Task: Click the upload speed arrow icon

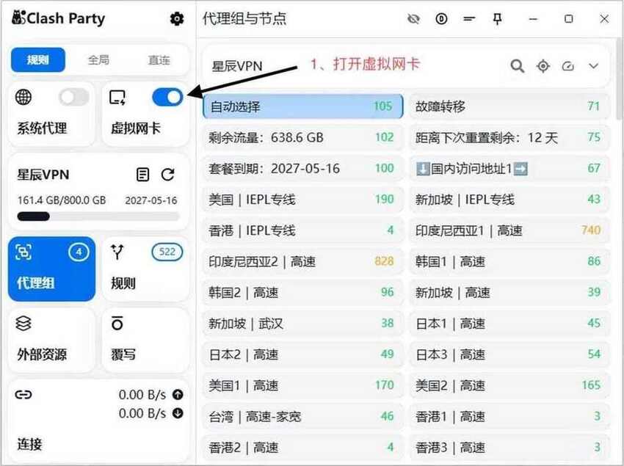Action: [x=178, y=395]
